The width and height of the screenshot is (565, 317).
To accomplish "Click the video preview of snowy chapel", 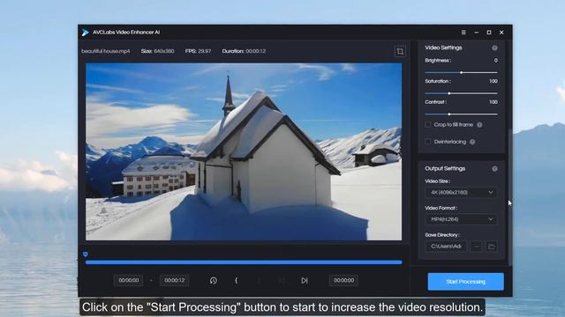I will click(x=244, y=151).
